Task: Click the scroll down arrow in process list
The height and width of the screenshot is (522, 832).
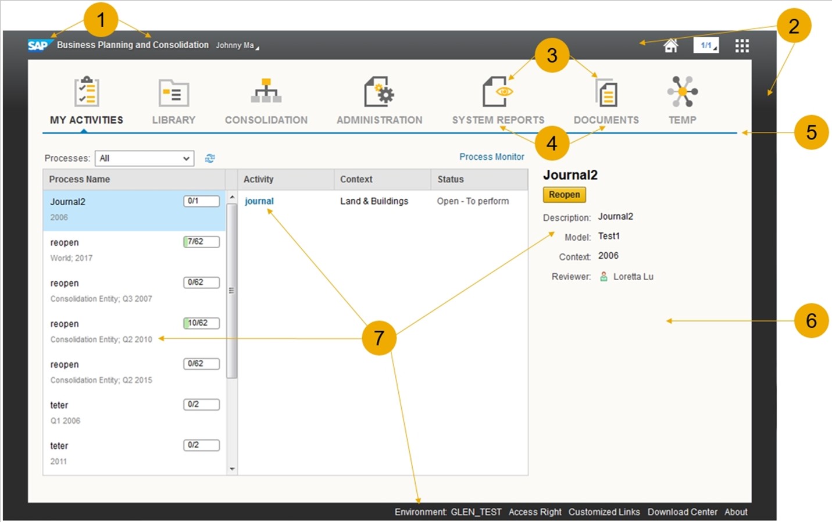Action: coord(232,469)
